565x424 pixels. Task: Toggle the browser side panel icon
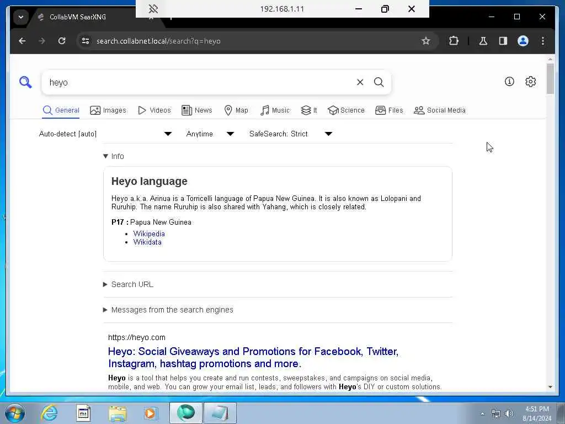503,41
